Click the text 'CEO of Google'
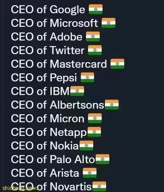This screenshot has width=164, height=192. [x=48, y=10]
